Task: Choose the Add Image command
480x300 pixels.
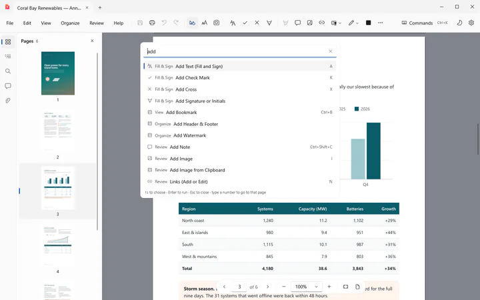Action: [x=240, y=159]
